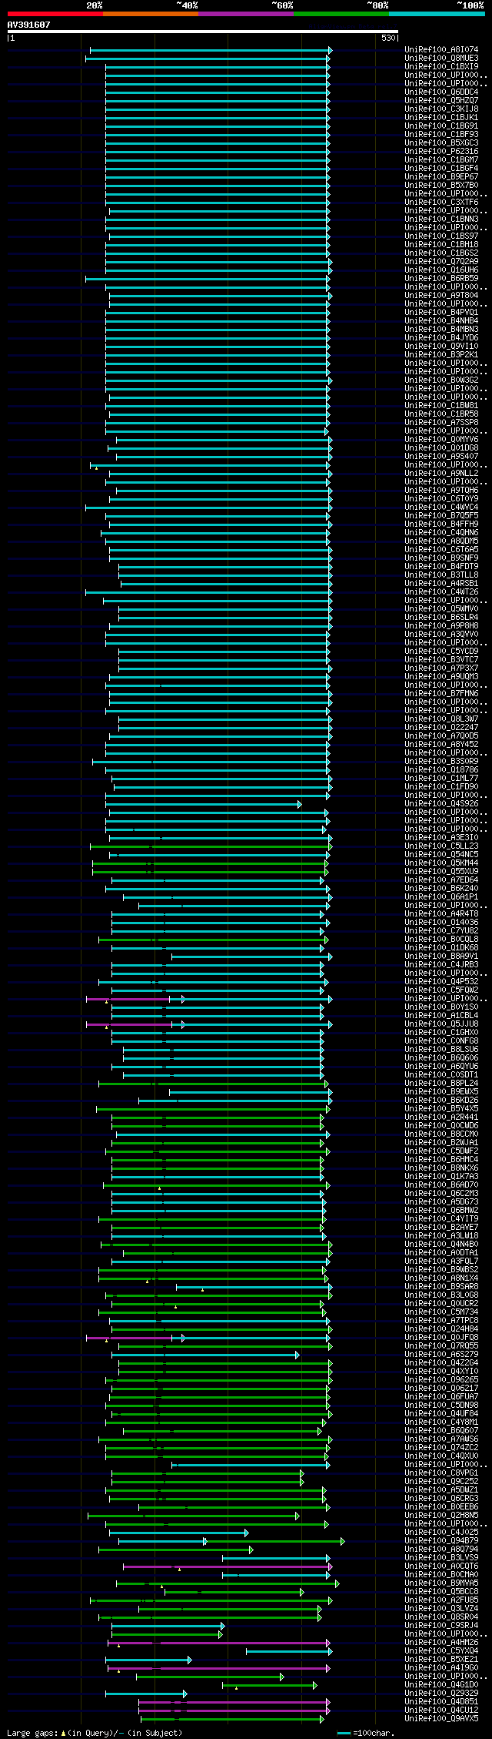Select the UniRef100_C5YCD9 label
Viewport: 492px width, 1739px height.
pyautogui.click(x=441, y=651)
